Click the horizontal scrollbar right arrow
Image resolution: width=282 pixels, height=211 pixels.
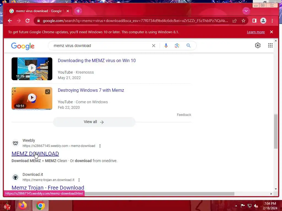coord(271,194)
